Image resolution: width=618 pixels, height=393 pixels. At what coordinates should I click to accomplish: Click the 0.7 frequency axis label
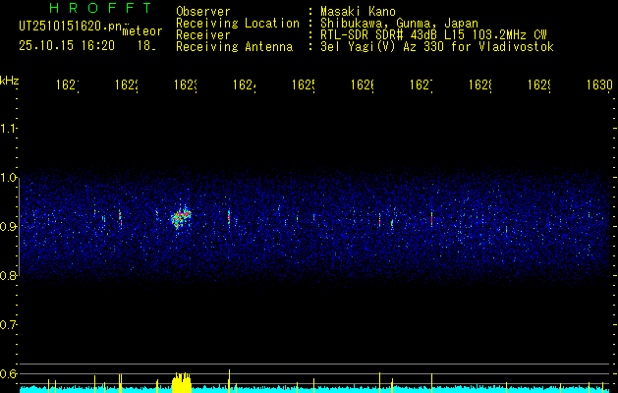point(8,325)
